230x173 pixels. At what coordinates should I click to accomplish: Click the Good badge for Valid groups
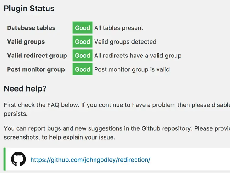pos(83,42)
